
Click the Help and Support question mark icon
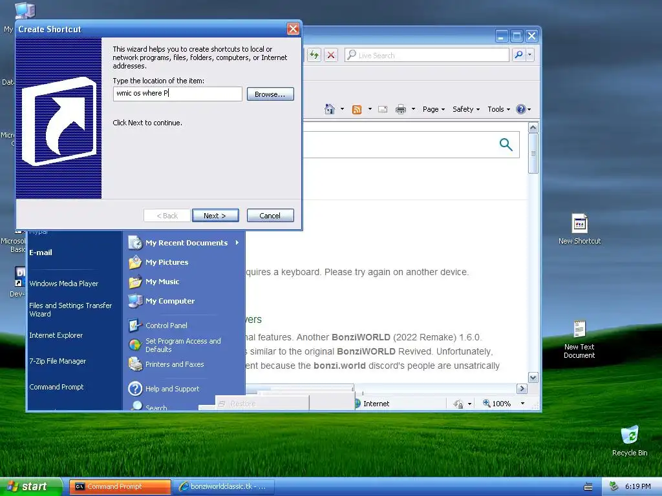(x=135, y=389)
